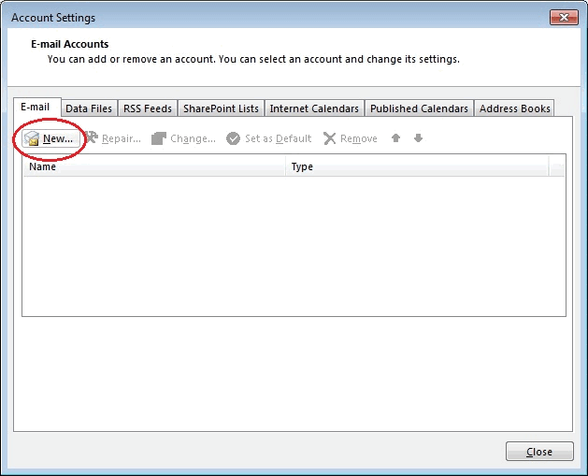Click the Repair toolbar button
Image resolution: width=588 pixels, height=476 pixels.
(113, 138)
